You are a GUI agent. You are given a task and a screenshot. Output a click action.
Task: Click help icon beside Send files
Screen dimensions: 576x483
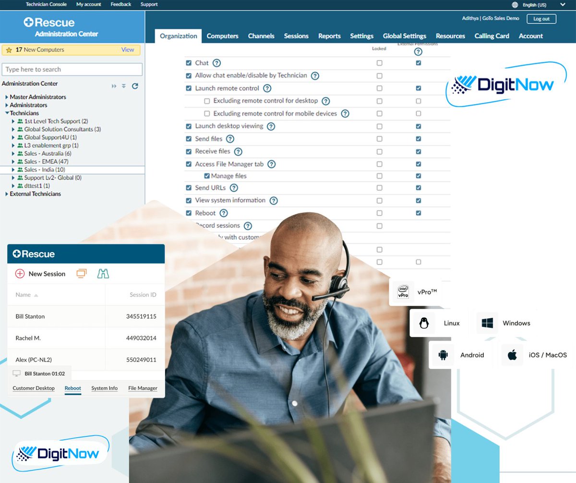click(x=230, y=139)
